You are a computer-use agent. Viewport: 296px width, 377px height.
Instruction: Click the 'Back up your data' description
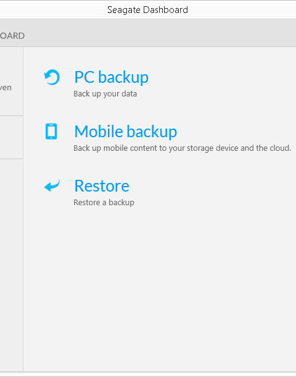point(105,94)
